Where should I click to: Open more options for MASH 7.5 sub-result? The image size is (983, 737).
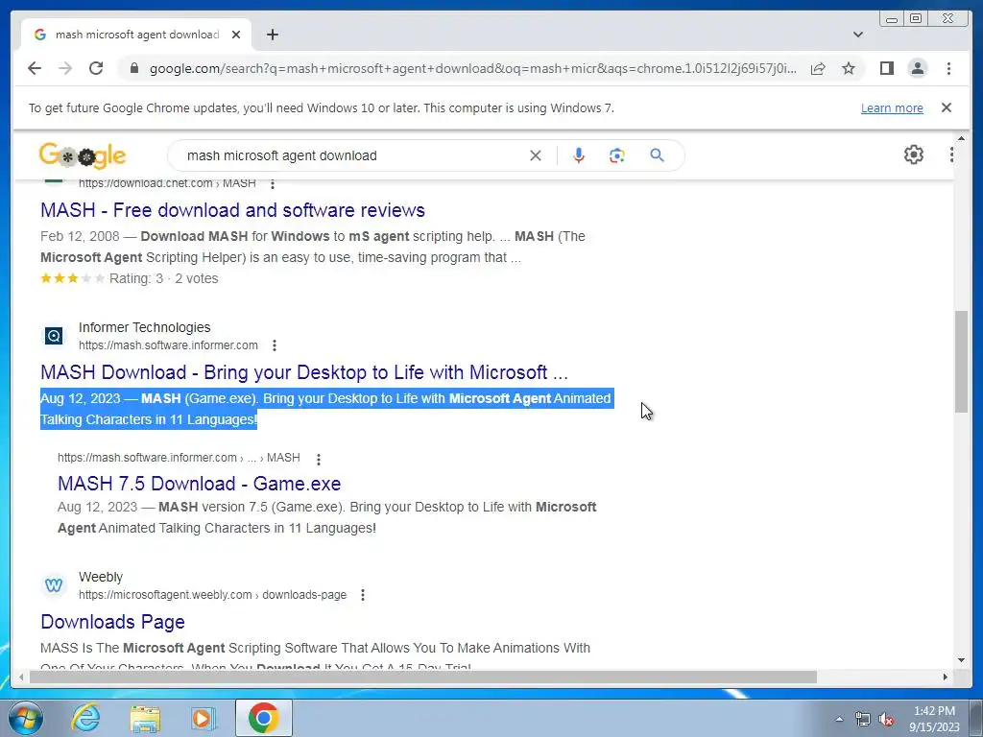(x=319, y=460)
